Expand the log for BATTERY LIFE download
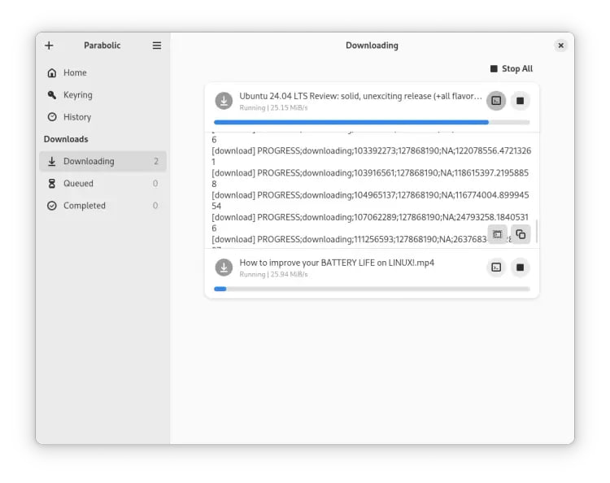Image resolution: width=610 pixels, height=483 pixels. coord(496,268)
